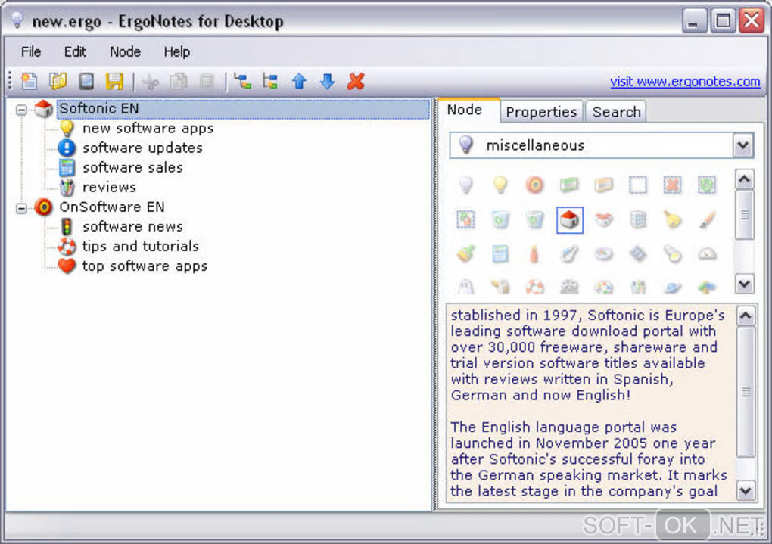
Task: Click the notes area scrollbar thumb
Action: (746, 393)
